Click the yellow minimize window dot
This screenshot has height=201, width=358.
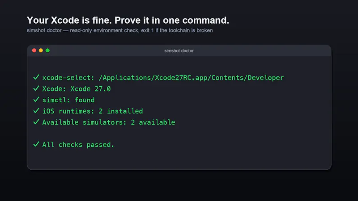[41, 50]
